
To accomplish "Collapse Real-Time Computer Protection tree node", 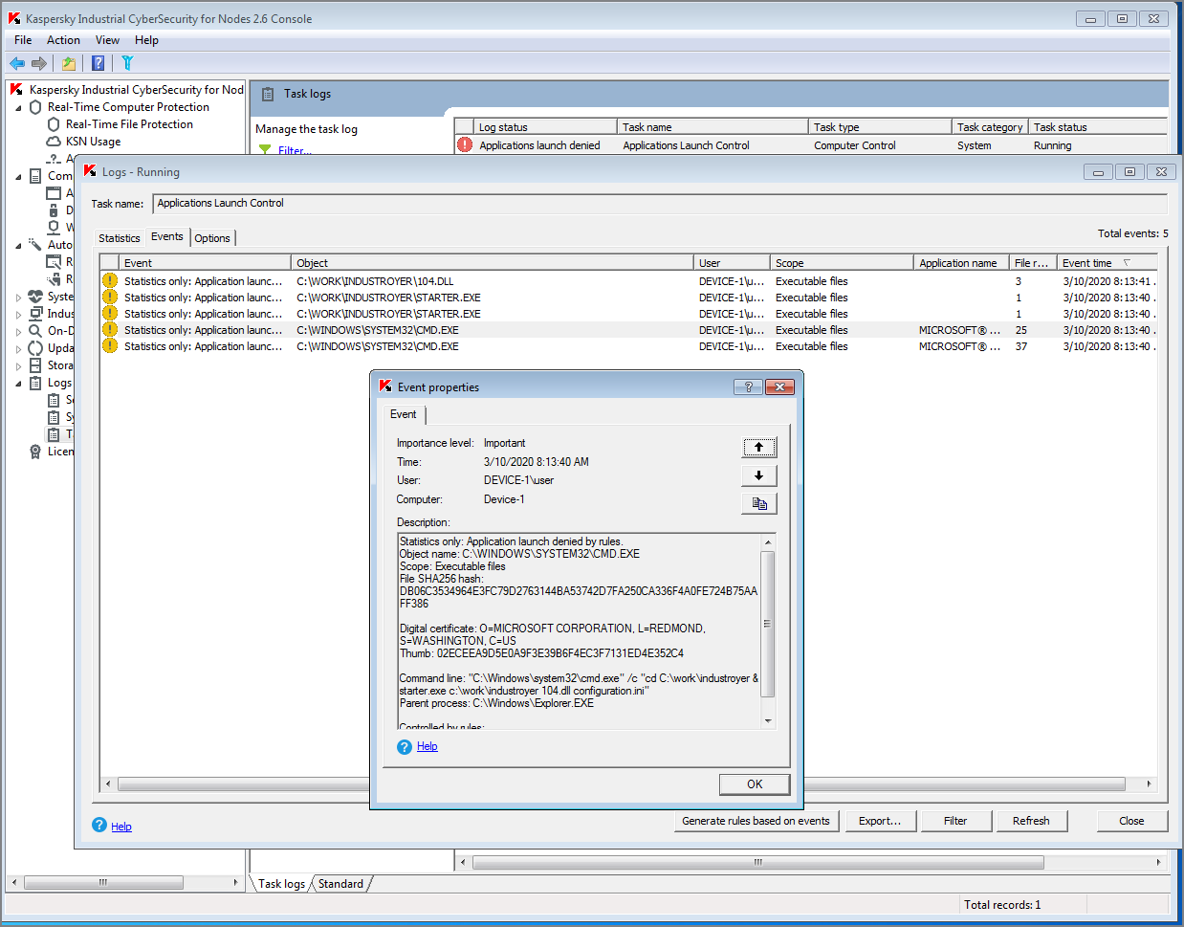I will click(x=18, y=108).
